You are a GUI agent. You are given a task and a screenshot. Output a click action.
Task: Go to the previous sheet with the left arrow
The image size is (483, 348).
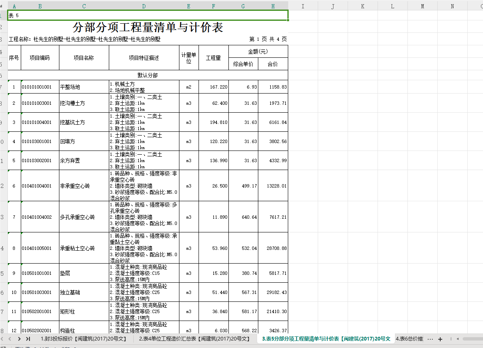click(10, 339)
